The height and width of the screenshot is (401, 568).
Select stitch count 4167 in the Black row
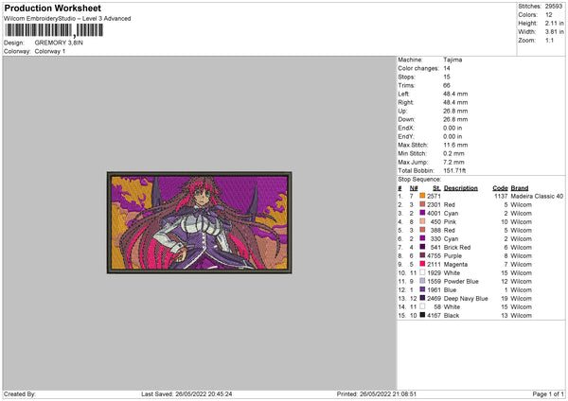[434, 315]
